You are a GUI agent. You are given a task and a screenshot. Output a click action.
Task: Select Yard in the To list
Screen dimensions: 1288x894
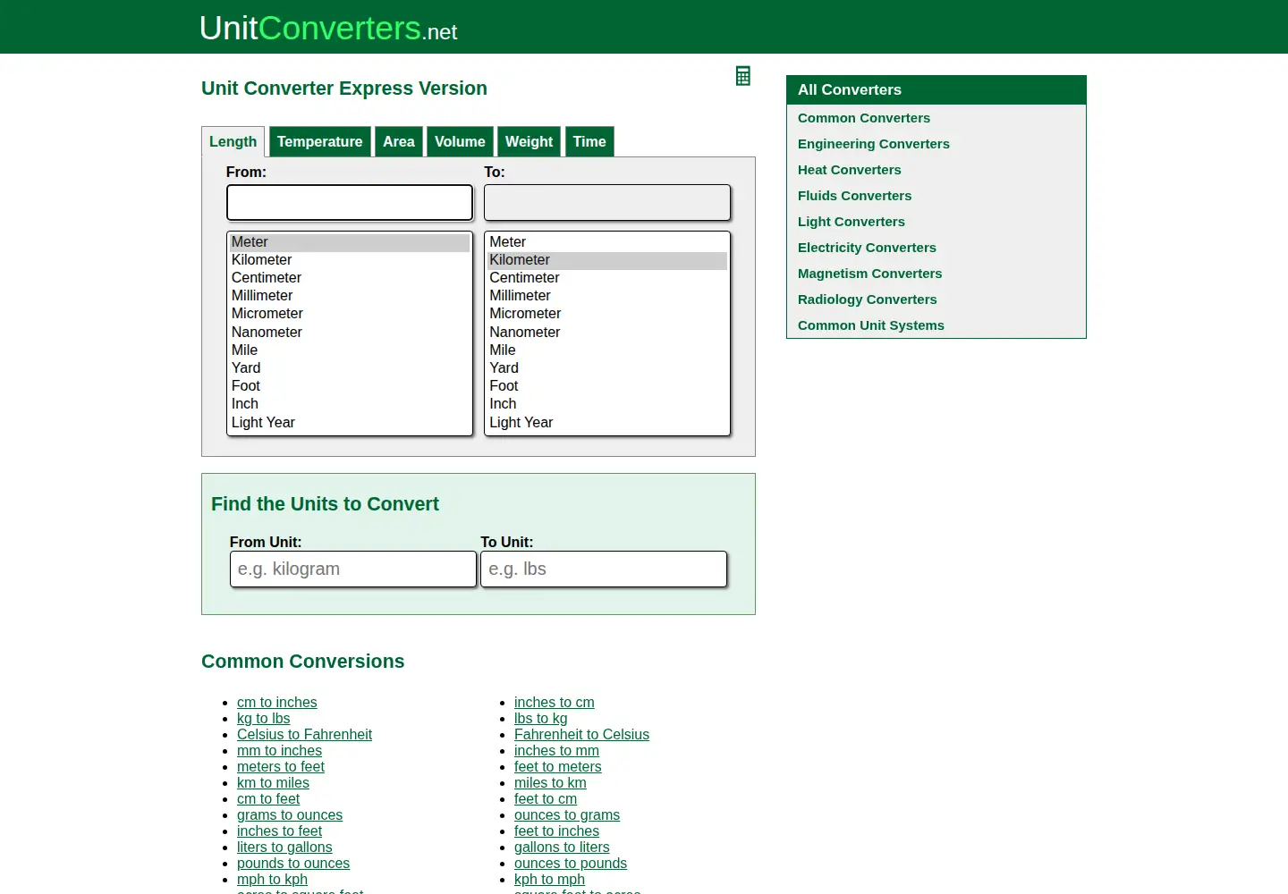click(x=607, y=368)
